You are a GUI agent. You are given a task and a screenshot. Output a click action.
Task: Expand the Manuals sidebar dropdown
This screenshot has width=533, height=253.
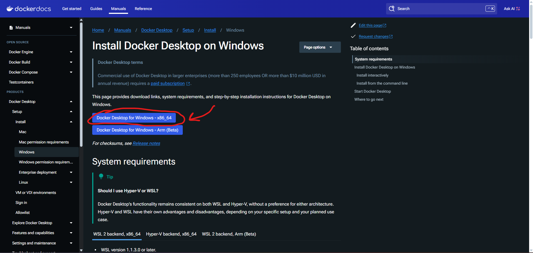click(x=71, y=28)
